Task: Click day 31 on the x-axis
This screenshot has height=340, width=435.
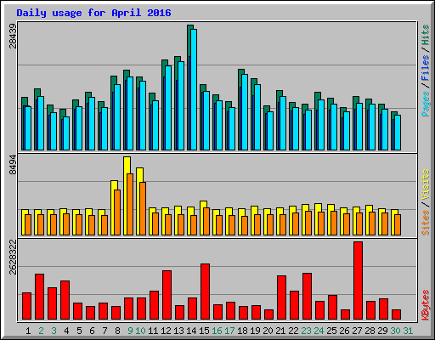Action: 408,331
